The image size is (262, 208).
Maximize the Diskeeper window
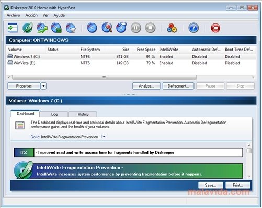click(x=242, y=8)
